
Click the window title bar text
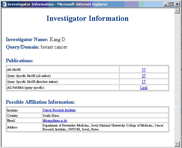[x=57, y=4]
